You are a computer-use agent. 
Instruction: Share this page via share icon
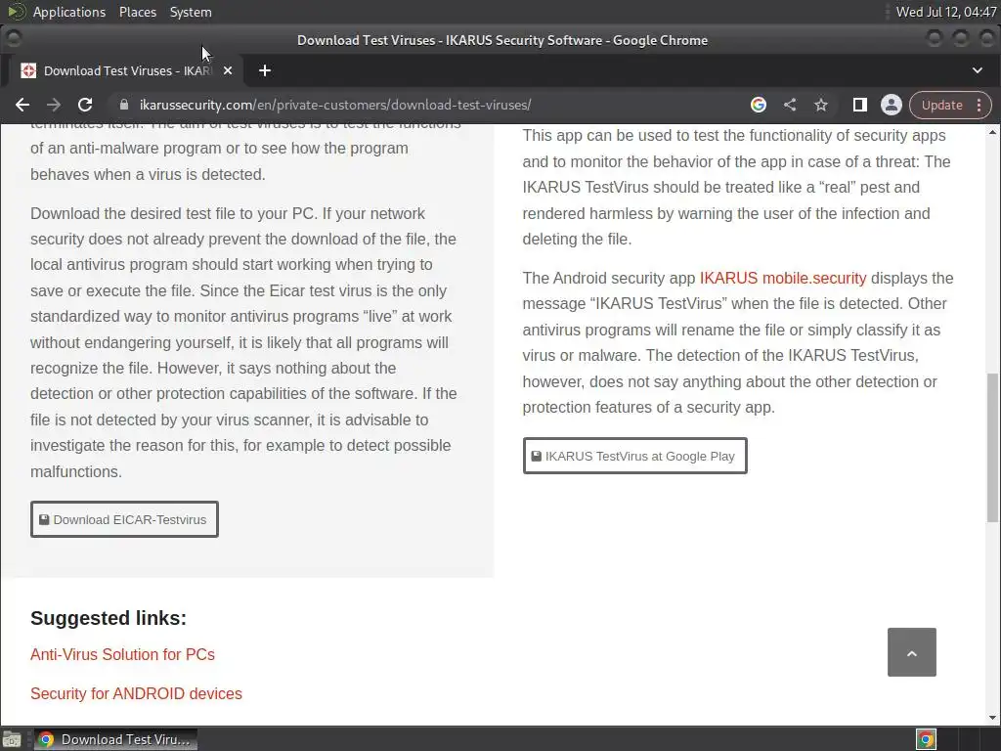pyautogui.click(x=790, y=105)
